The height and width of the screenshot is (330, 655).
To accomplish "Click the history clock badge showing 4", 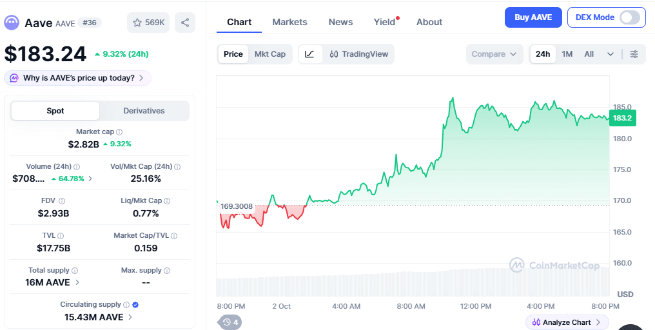I will point(230,322).
